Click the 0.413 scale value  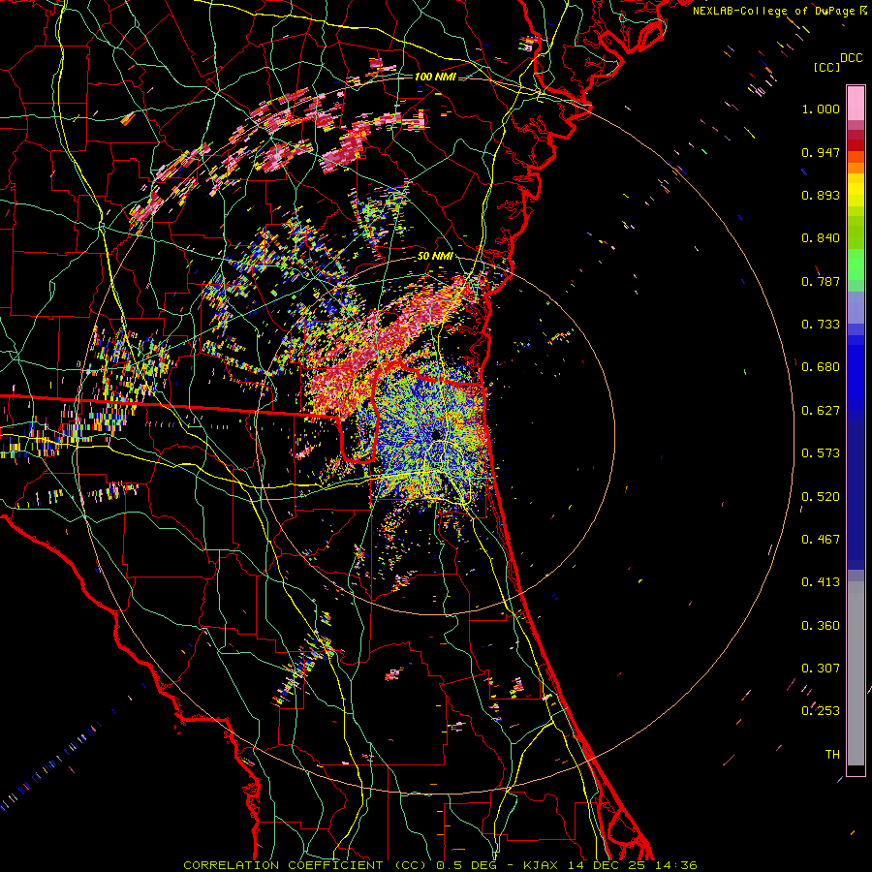click(821, 582)
